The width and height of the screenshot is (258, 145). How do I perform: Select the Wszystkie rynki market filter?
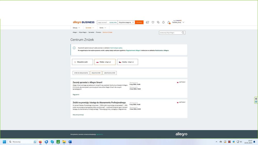[x=82, y=62]
